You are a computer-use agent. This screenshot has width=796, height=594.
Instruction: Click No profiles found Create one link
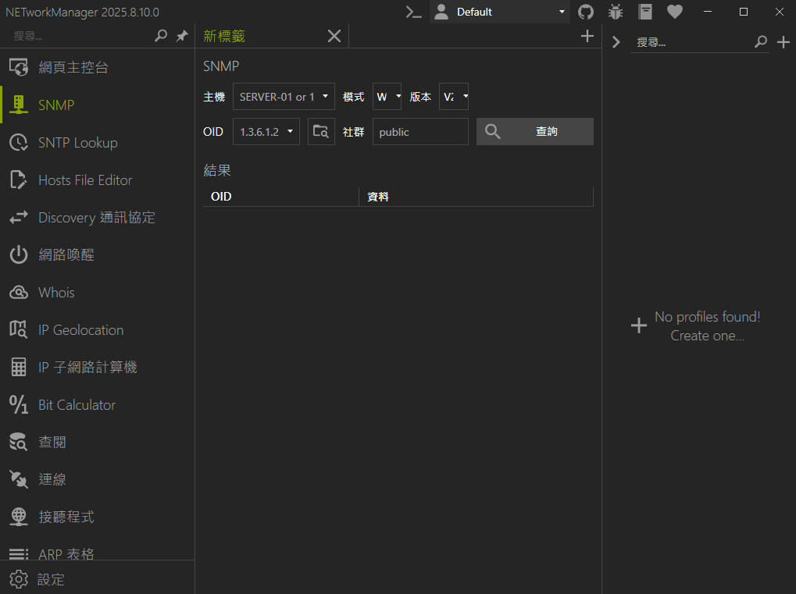point(696,326)
